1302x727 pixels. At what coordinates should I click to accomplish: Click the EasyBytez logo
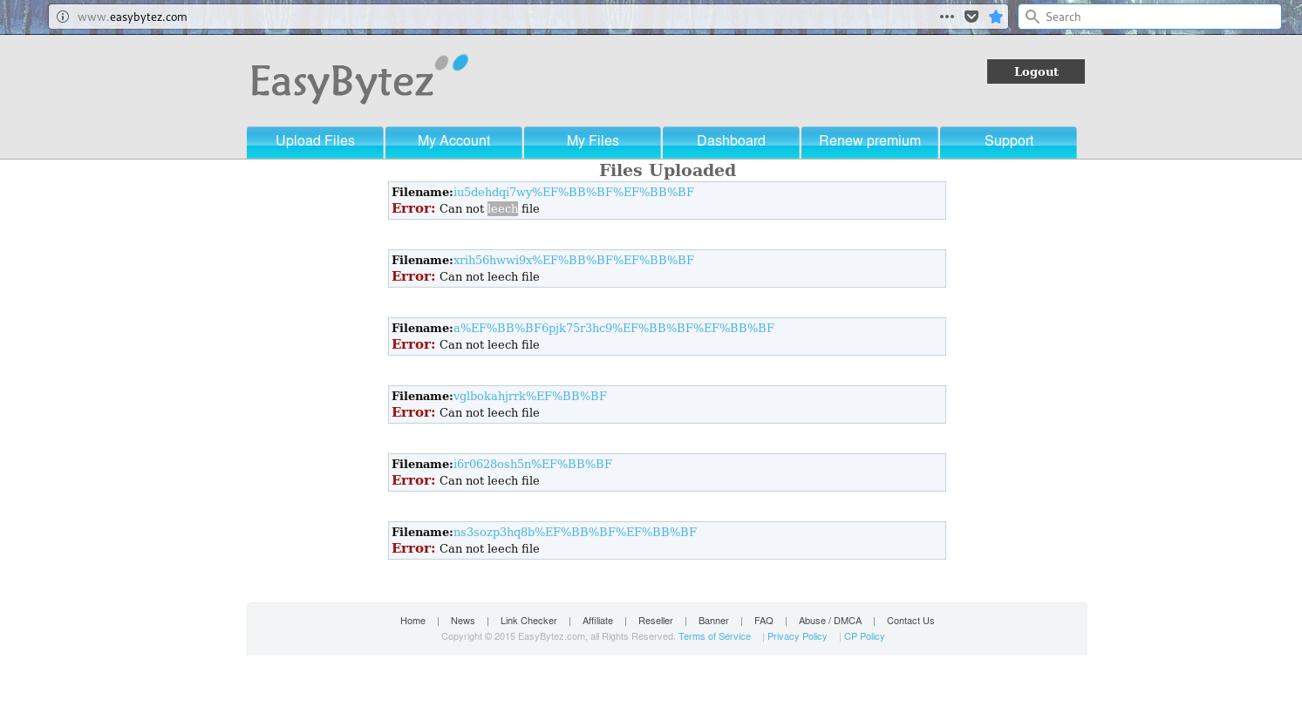pyautogui.click(x=359, y=79)
